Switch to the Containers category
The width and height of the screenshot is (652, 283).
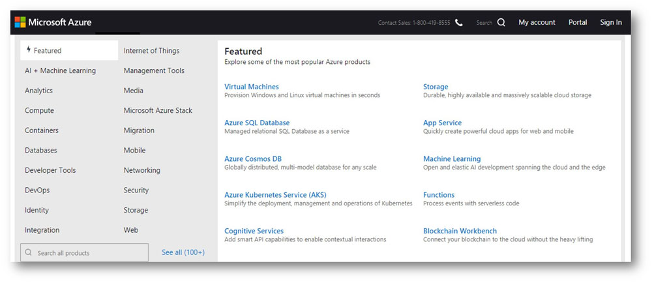42,130
